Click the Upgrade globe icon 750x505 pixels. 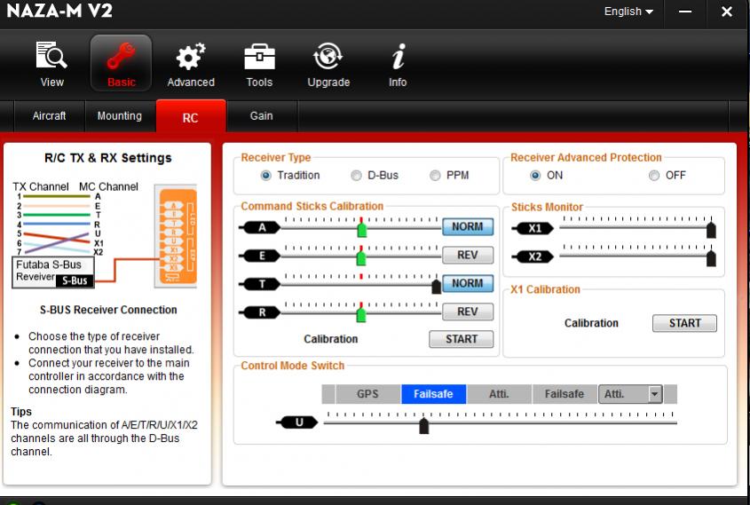pos(328,57)
